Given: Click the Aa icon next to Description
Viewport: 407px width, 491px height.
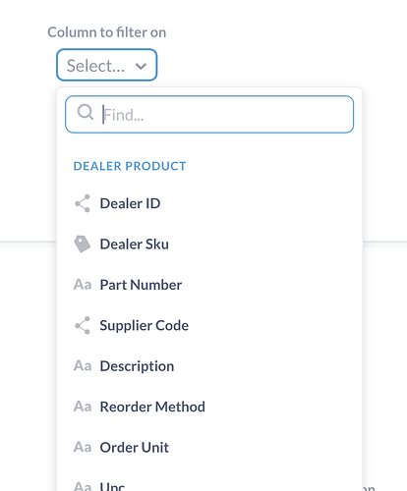Looking at the screenshot, I should pyautogui.click(x=83, y=365).
